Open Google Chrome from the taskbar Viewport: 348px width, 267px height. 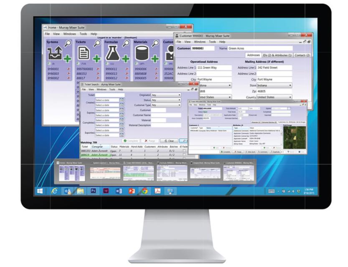click(145, 191)
